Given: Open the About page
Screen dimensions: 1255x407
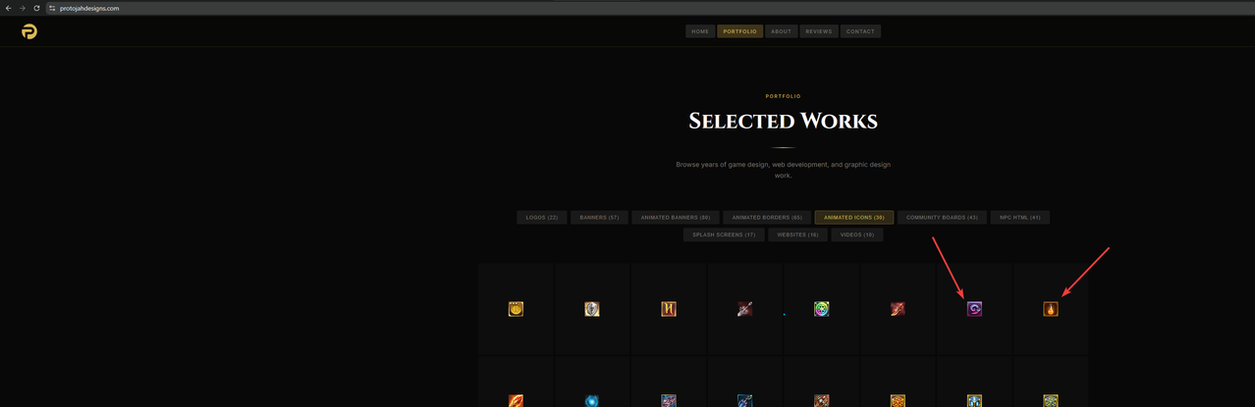Looking at the screenshot, I should click(782, 31).
